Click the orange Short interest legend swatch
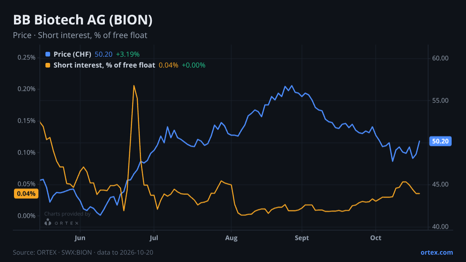 (x=48, y=65)
